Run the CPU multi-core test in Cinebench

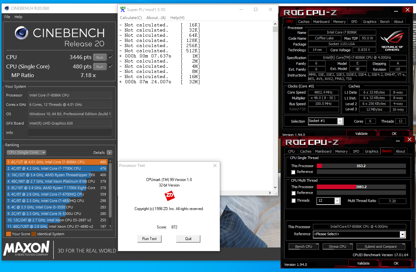pos(100,57)
